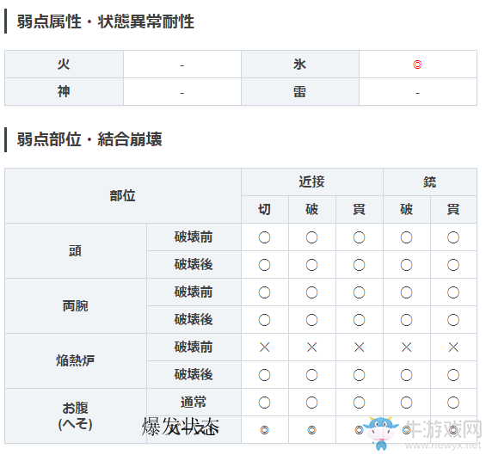Click the 近接 group header
Screen dimensions: 486x455
click(x=311, y=182)
